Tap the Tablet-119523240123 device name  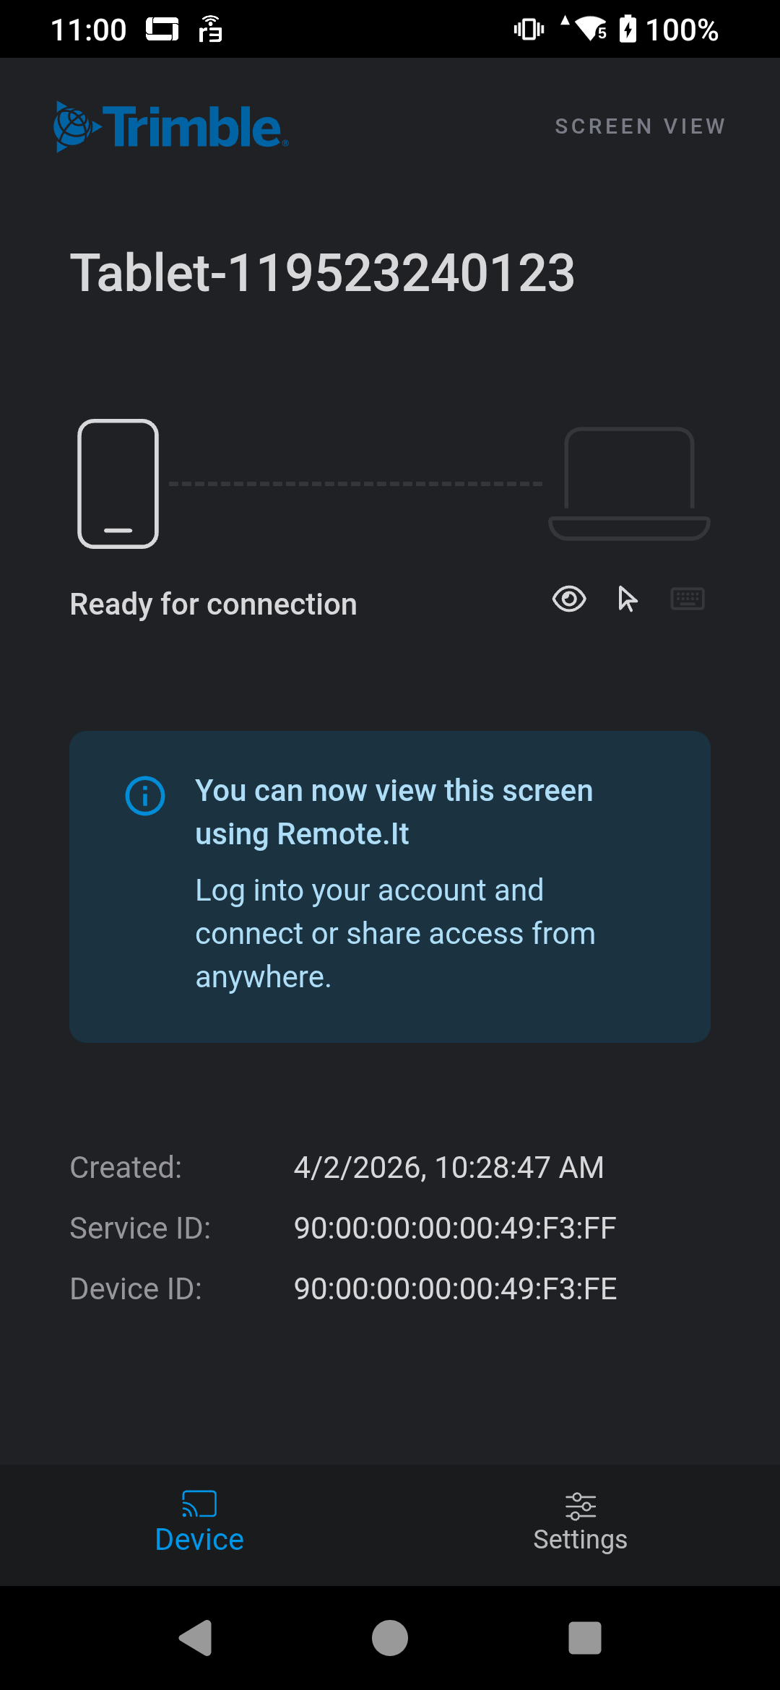[x=322, y=273]
